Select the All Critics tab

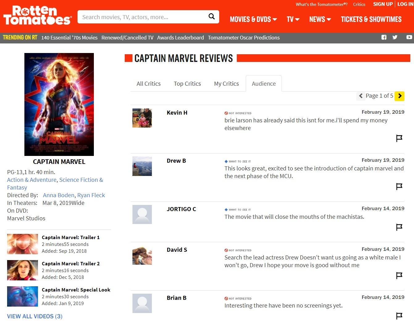148,84
